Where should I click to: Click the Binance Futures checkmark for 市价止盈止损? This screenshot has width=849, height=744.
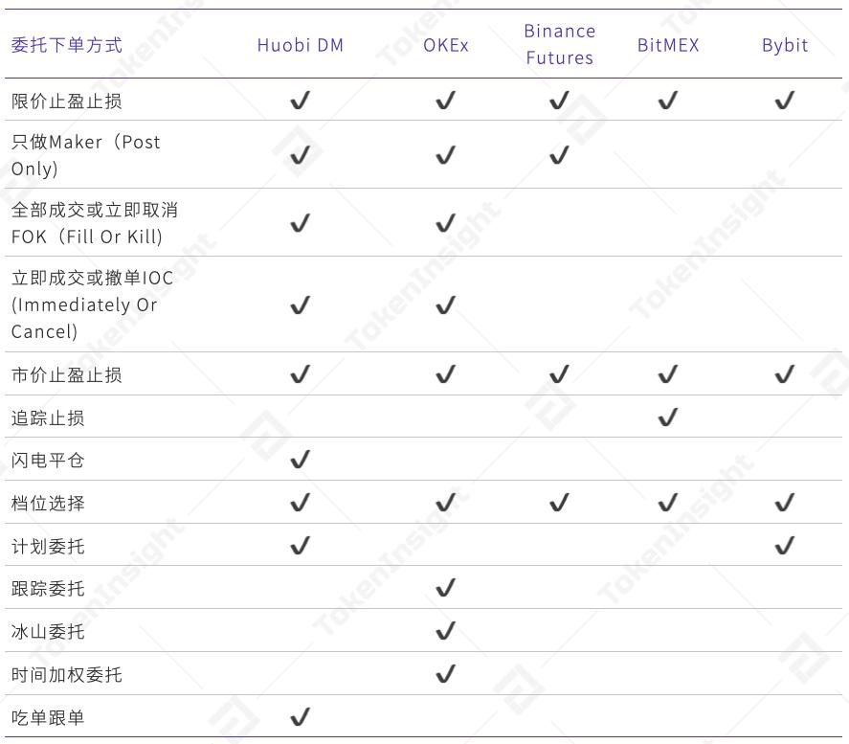(x=559, y=374)
